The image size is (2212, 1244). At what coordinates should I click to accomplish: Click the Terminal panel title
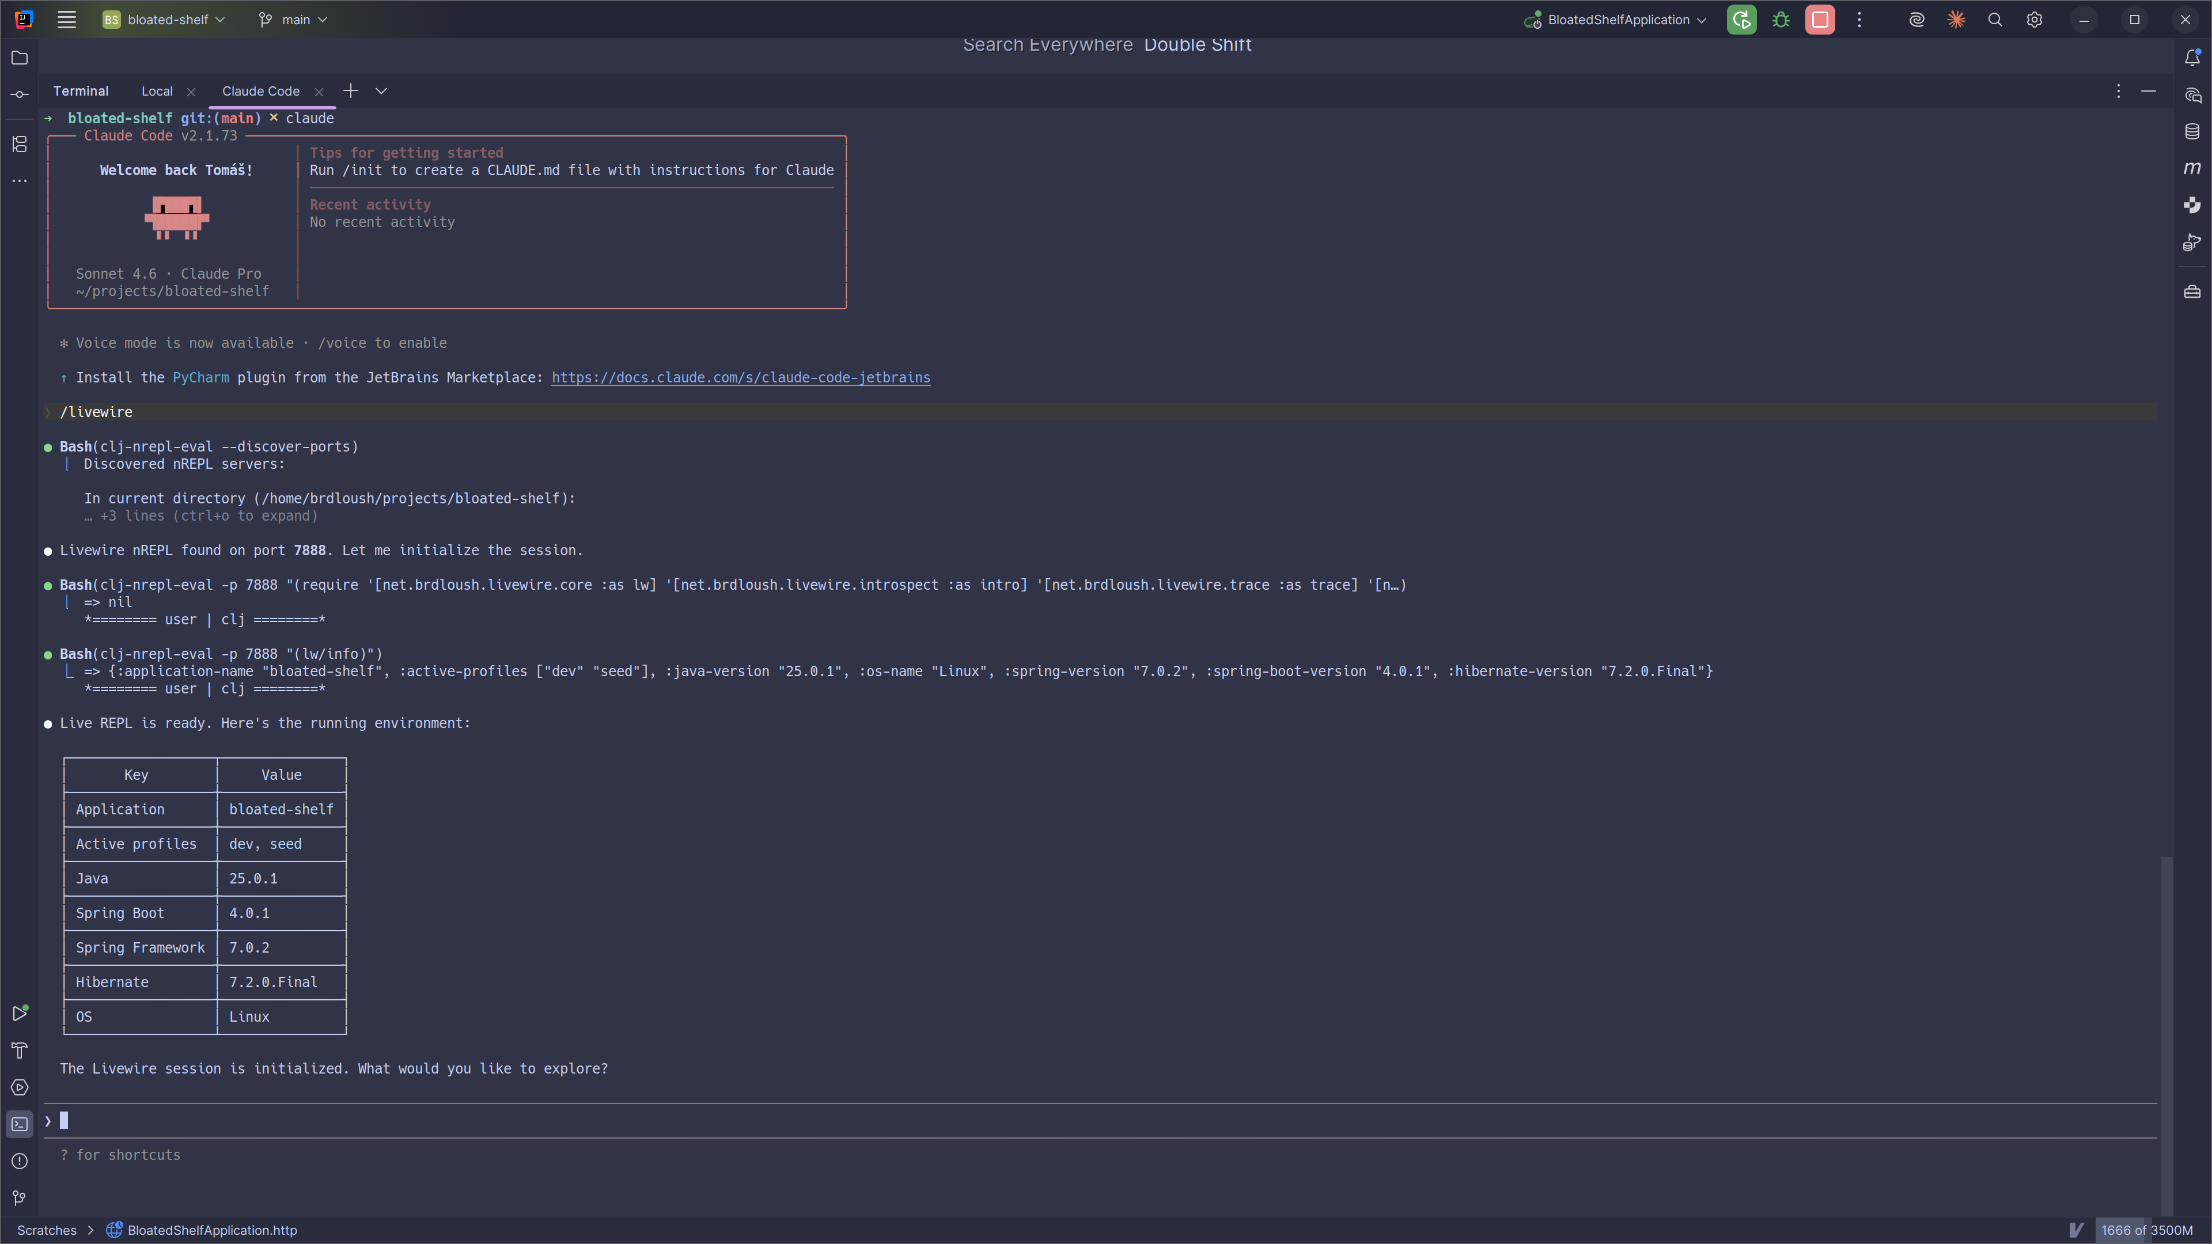pos(81,91)
